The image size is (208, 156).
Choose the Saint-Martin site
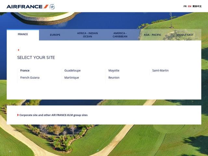160,71
